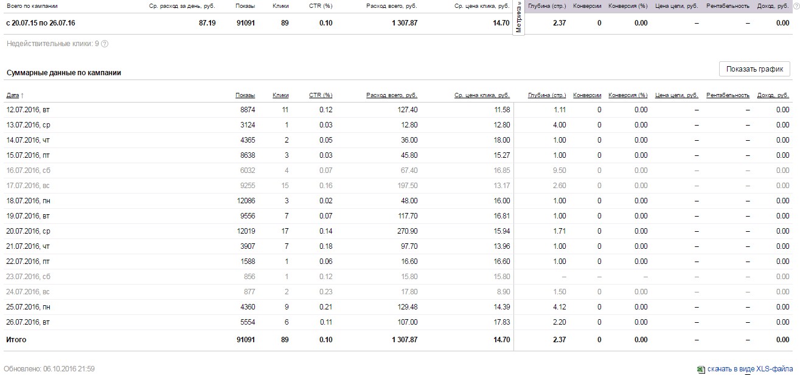Screen dimensions: 800x375
Task: Select the date row 14.07.2016, чт
Action: 28,140
